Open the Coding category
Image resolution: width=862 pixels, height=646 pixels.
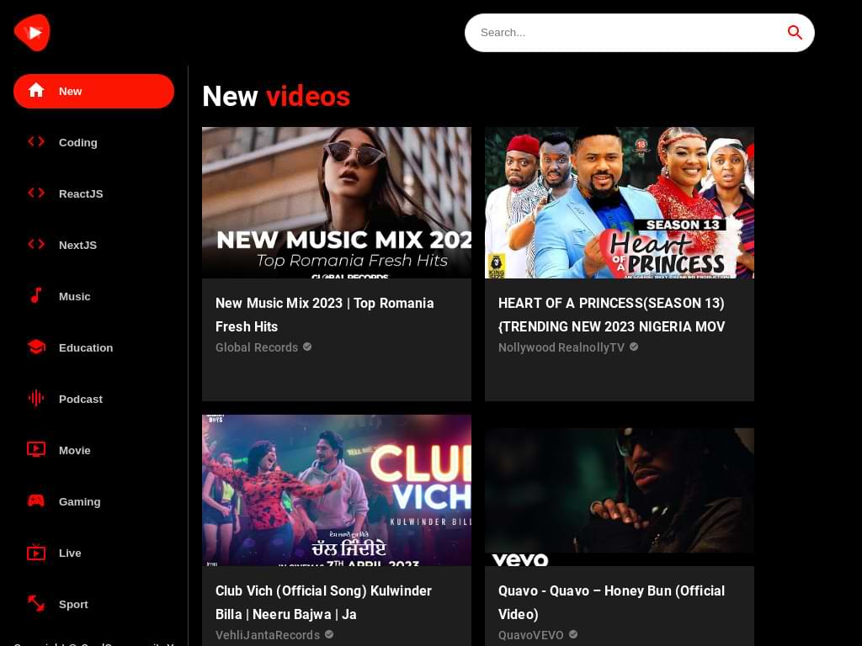pyautogui.click(x=94, y=142)
